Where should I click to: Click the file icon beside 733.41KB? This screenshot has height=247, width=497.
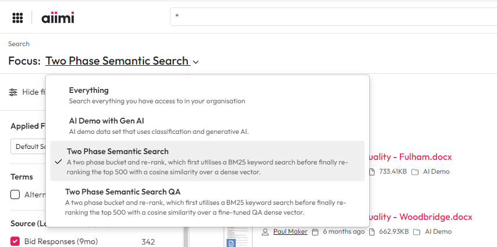pyautogui.click(x=372, y=171)
